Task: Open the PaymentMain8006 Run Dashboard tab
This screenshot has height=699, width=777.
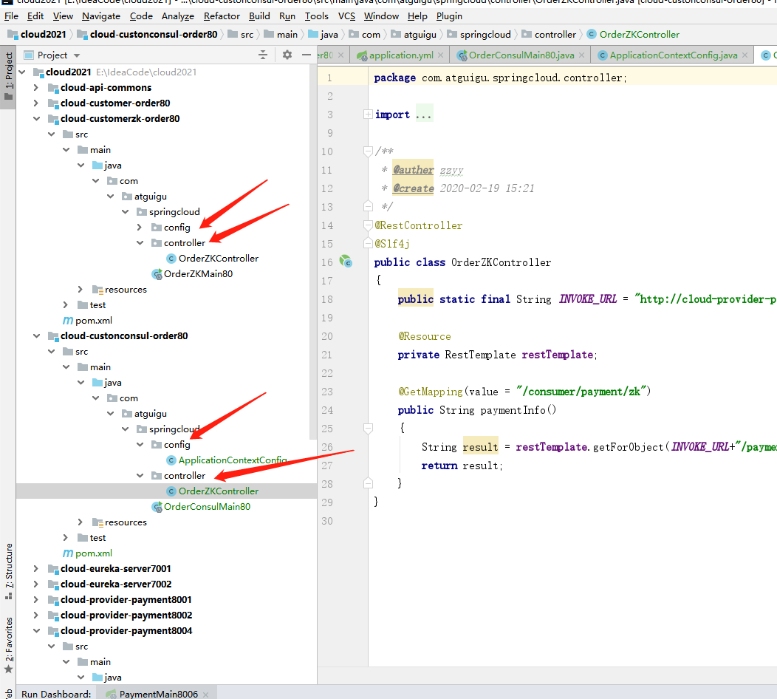Action: 158,694
